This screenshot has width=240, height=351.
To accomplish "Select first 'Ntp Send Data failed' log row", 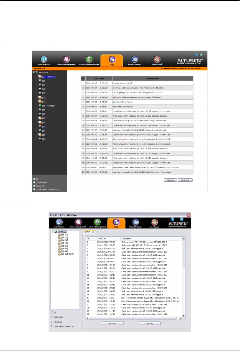I will (x=137, y=102).
